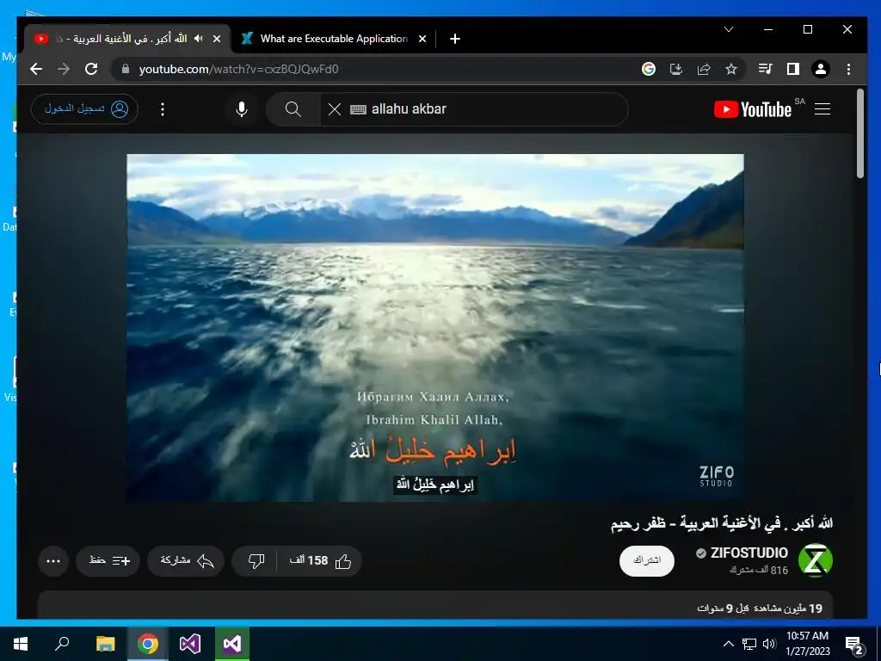Go back using the browser back arrow

[x=36, y=69]
